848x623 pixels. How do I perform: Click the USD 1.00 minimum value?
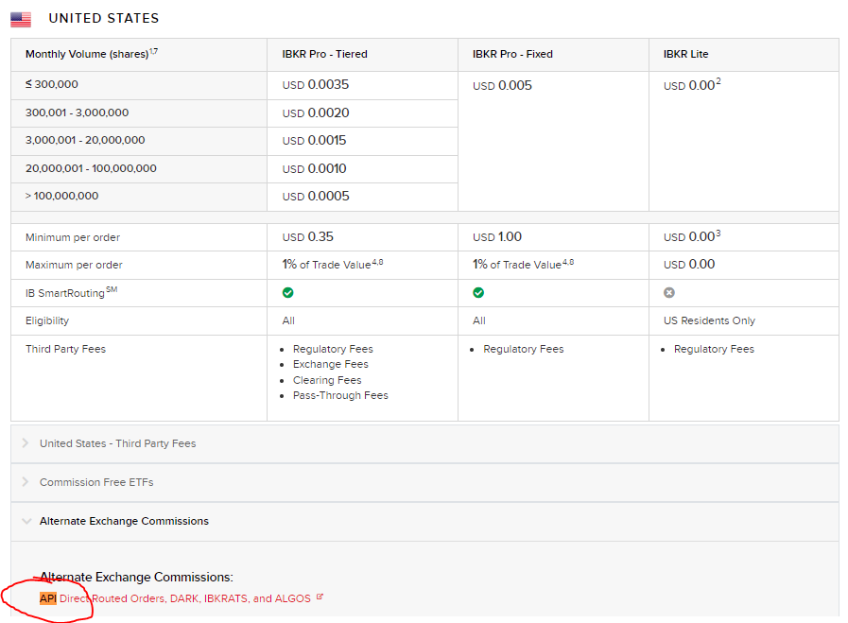[x=497, y=237]
